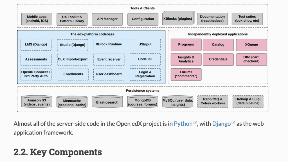Click the pink 'XQueue' box

point(251,45)
